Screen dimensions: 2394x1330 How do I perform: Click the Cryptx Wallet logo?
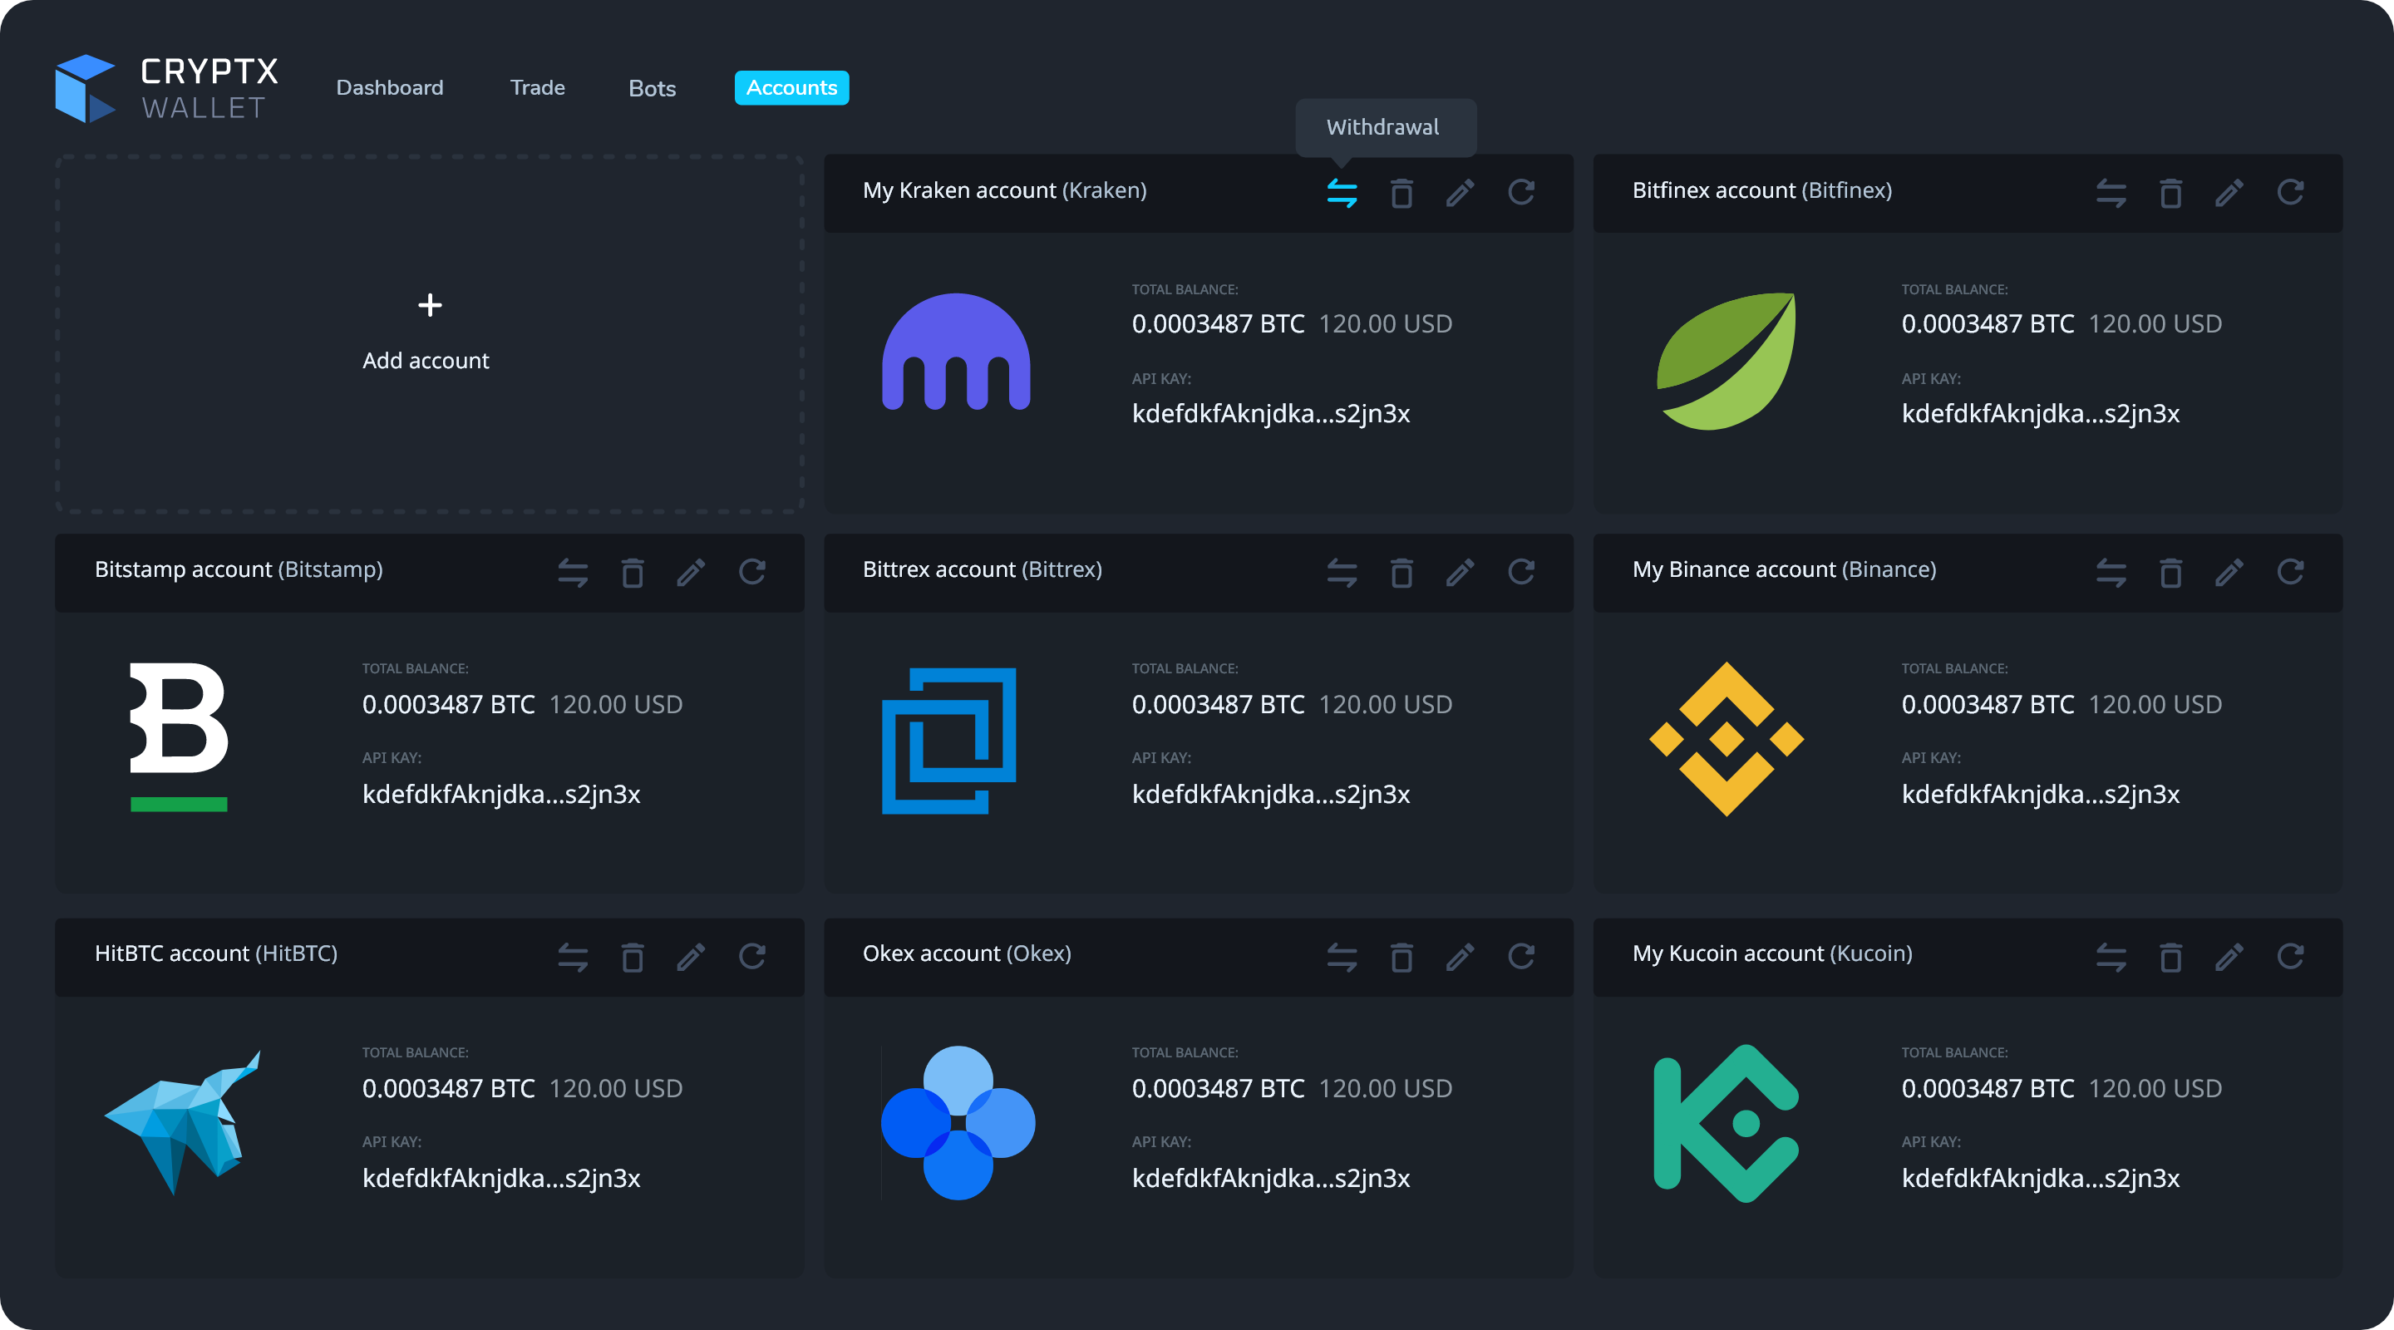click(166, 88)
